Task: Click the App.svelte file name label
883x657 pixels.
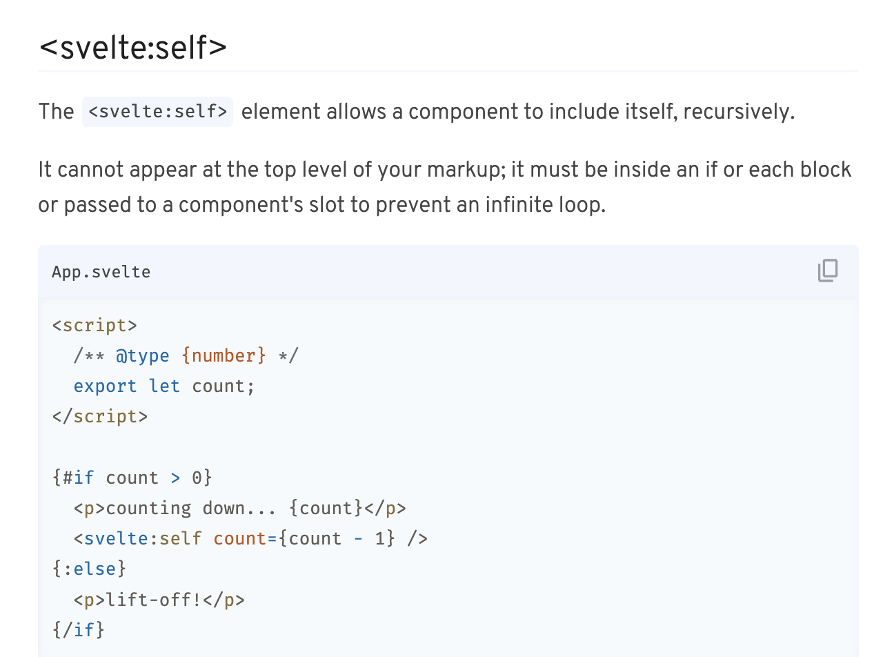Action: (x=101, y=272)
